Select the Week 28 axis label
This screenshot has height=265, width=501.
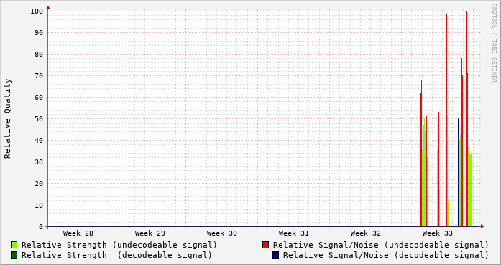pyautogui.click(x=78, y=233)
